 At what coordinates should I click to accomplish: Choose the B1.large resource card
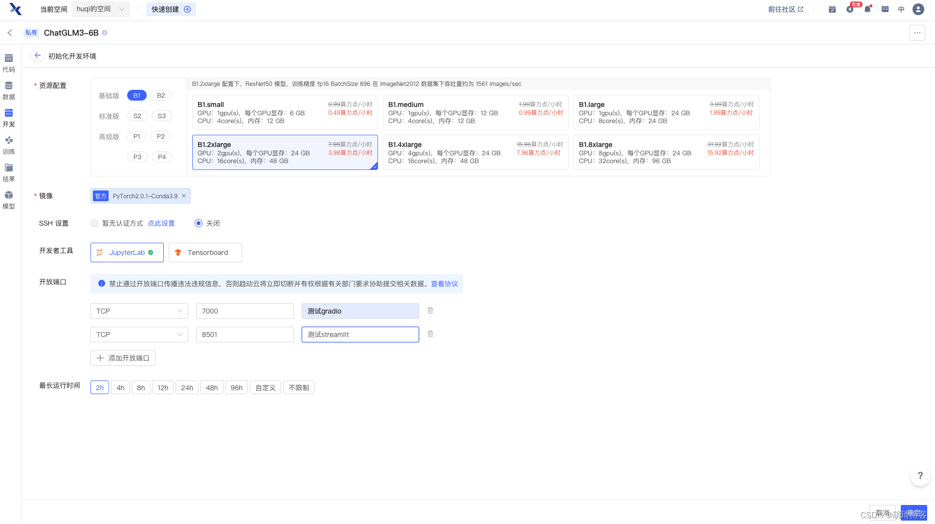pos(667,112)
